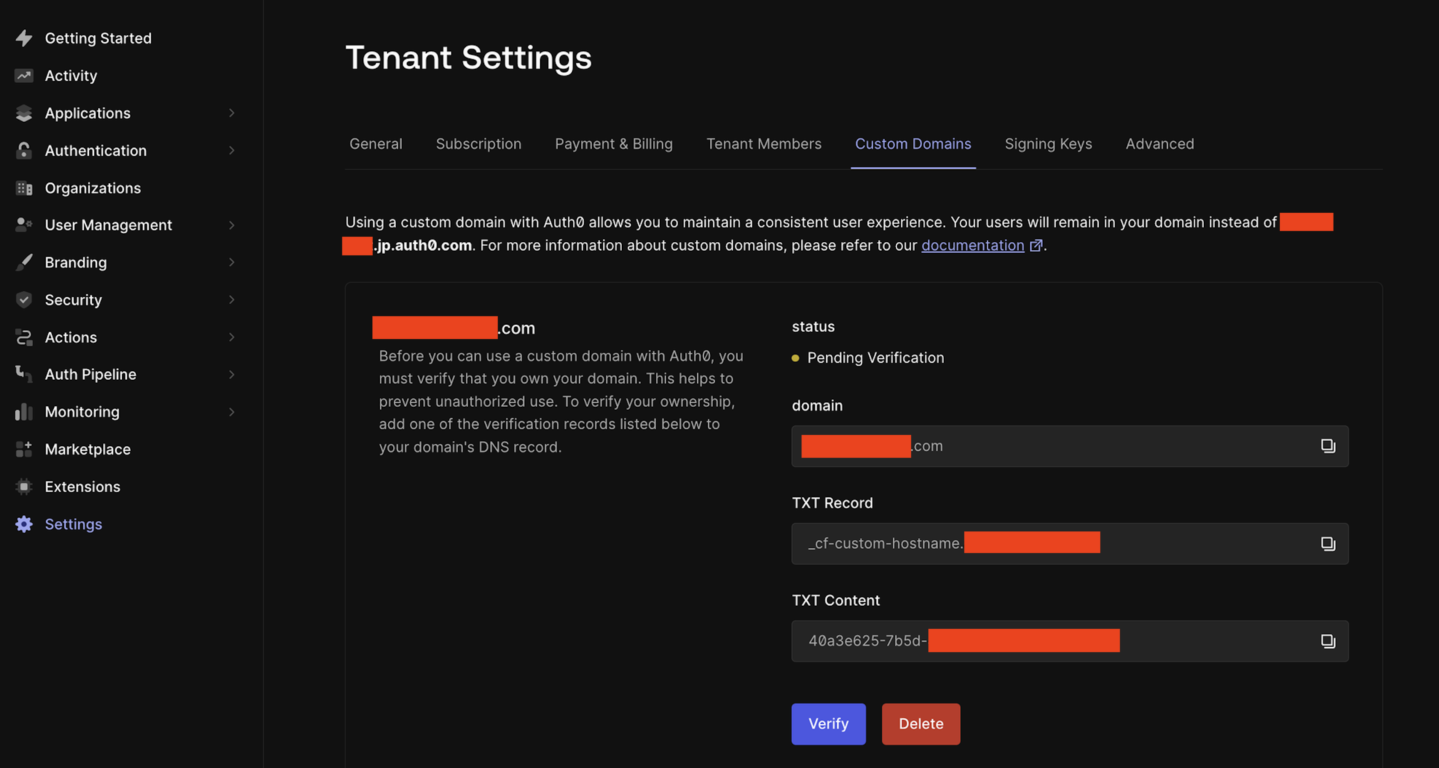Copy the TXT Content value
The image size is (1439, 768).
pos(1327,641)
